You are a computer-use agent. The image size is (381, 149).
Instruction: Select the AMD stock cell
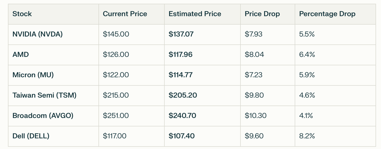(x=21, y=55)
